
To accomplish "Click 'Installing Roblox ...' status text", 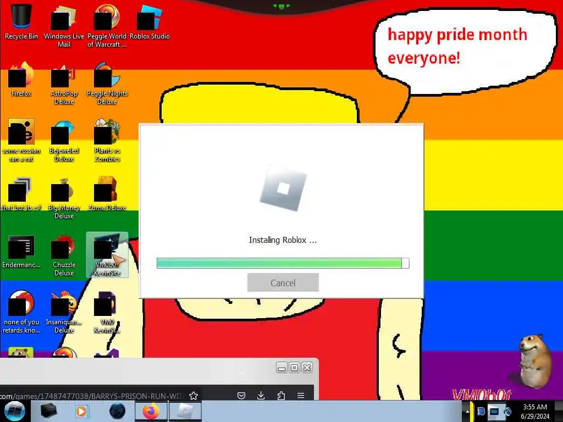I will pyautogui.click(x=283, y=240).
